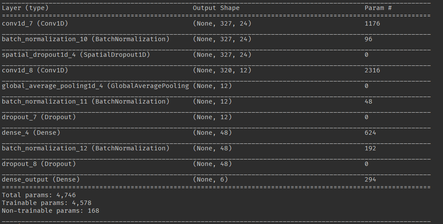Click the batch_normalization_11 layer text
Image resolution: width=443 pixels, height=224 pixels.
click(85, 101)
